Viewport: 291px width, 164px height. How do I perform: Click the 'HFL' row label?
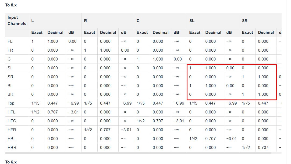[12, 112]
